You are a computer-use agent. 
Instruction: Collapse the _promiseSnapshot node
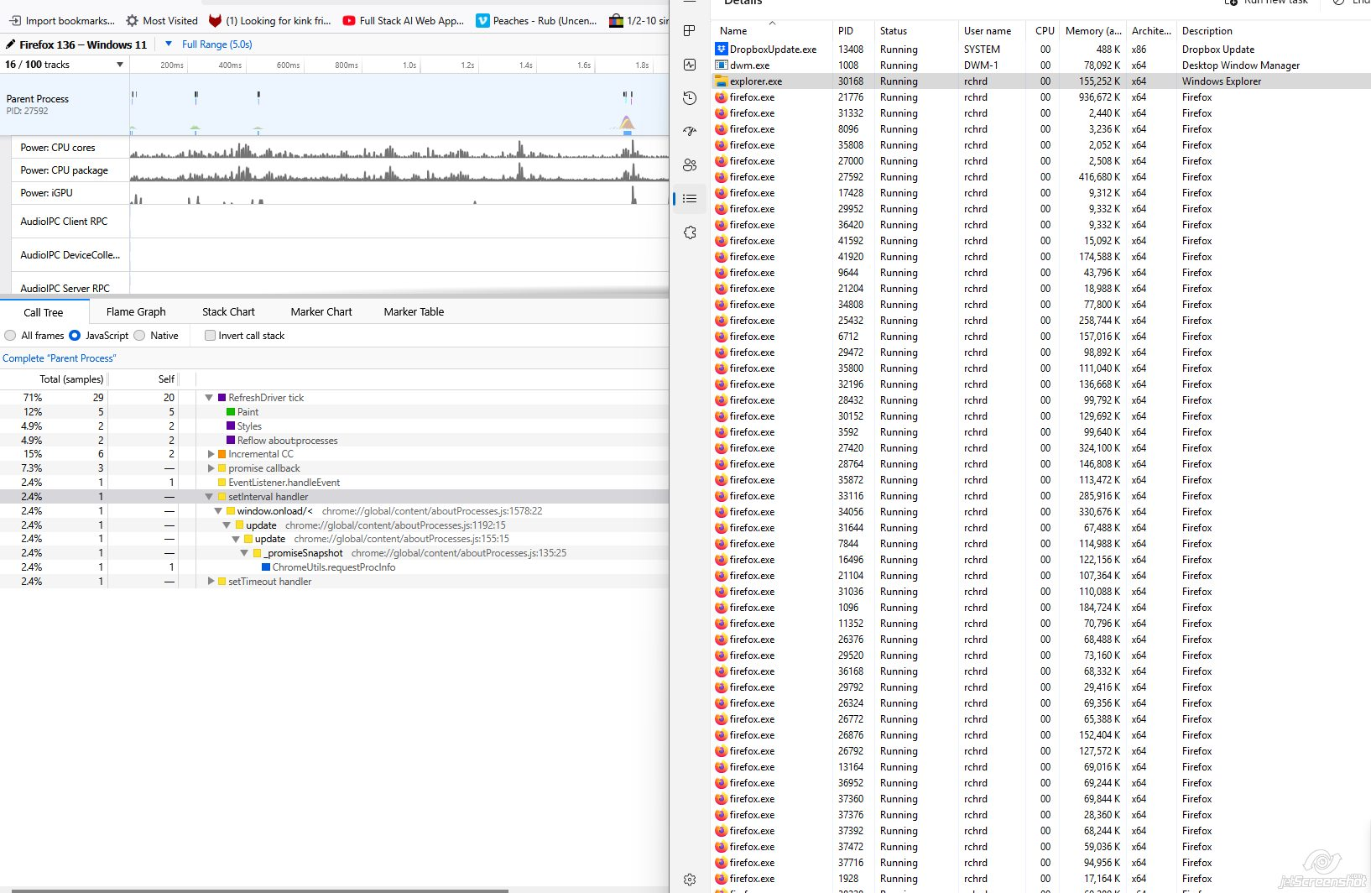tap(244, 553)
